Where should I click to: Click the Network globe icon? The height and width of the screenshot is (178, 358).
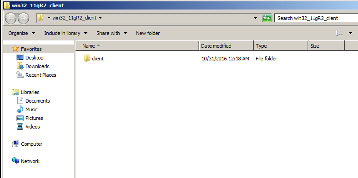pyautogui.click(x=15, y=161)
